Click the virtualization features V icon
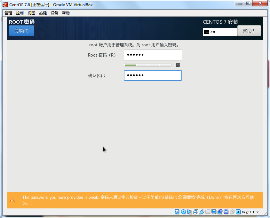The height and width of the screenshot is (218, 270). pos(226,212)
